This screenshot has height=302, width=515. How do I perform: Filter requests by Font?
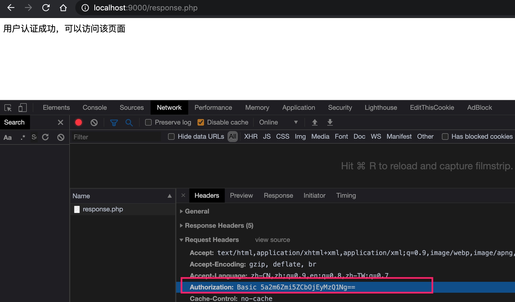click(342, 137)
